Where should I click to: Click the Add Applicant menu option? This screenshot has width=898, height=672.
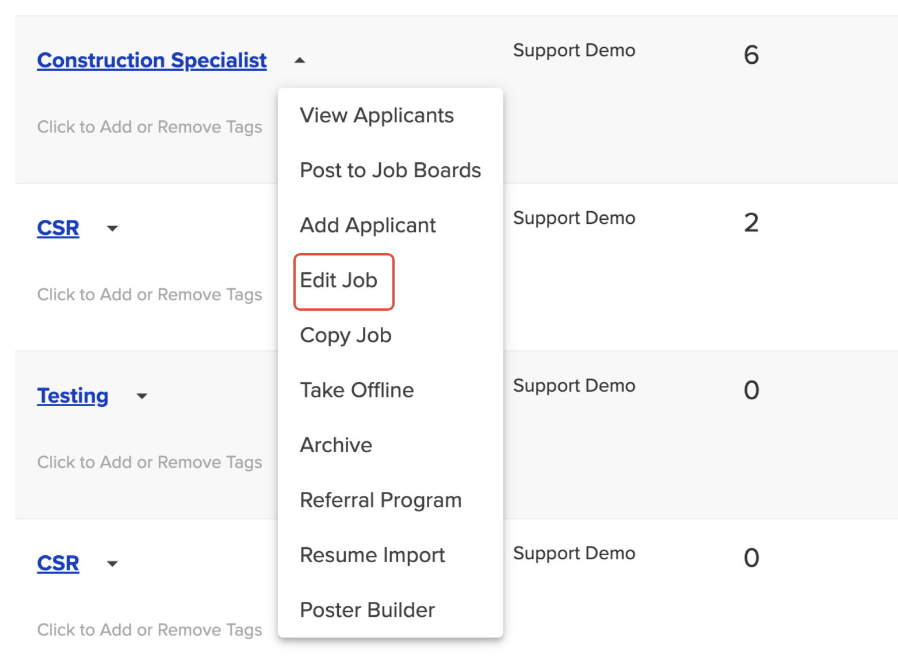[x=368, y=226]
